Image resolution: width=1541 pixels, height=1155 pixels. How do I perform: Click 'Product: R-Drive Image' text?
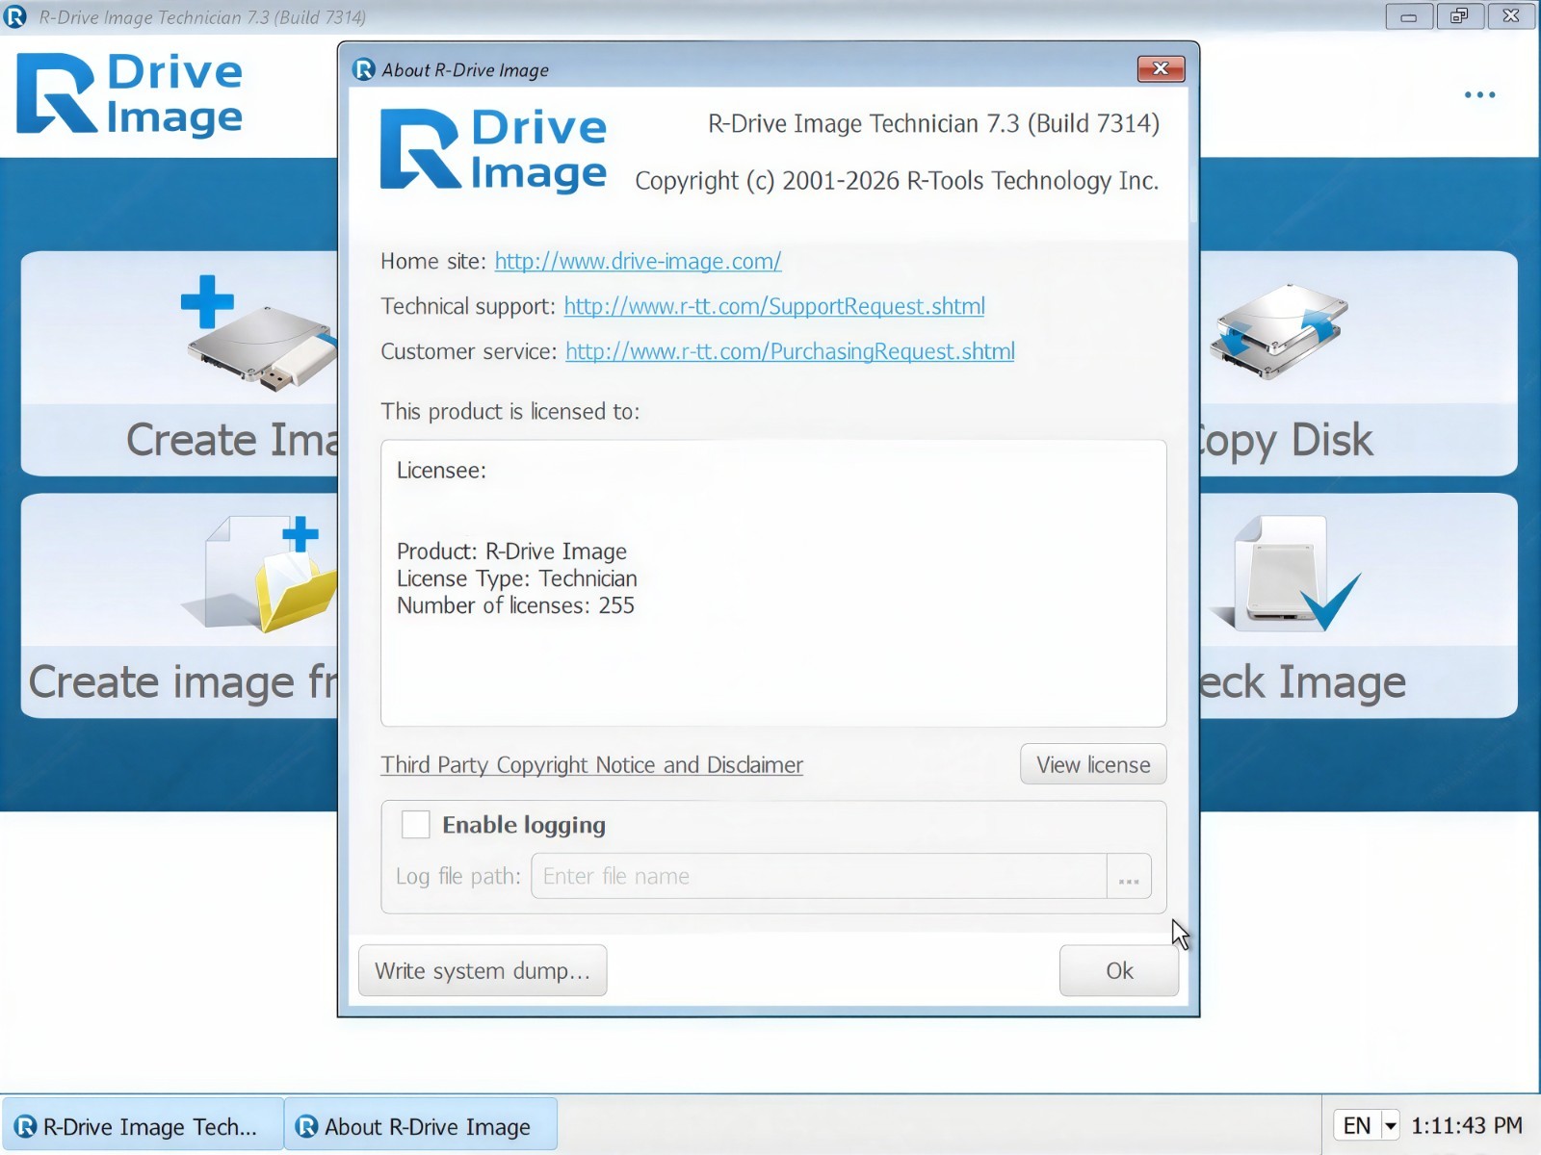click(511, 552)
